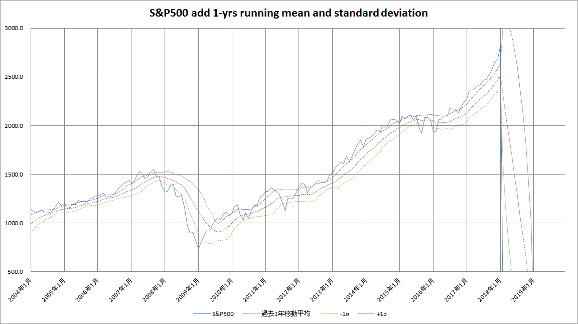Click the 2011年1月 x-axis label
The image size is (578, 324).
pos(255,290)
